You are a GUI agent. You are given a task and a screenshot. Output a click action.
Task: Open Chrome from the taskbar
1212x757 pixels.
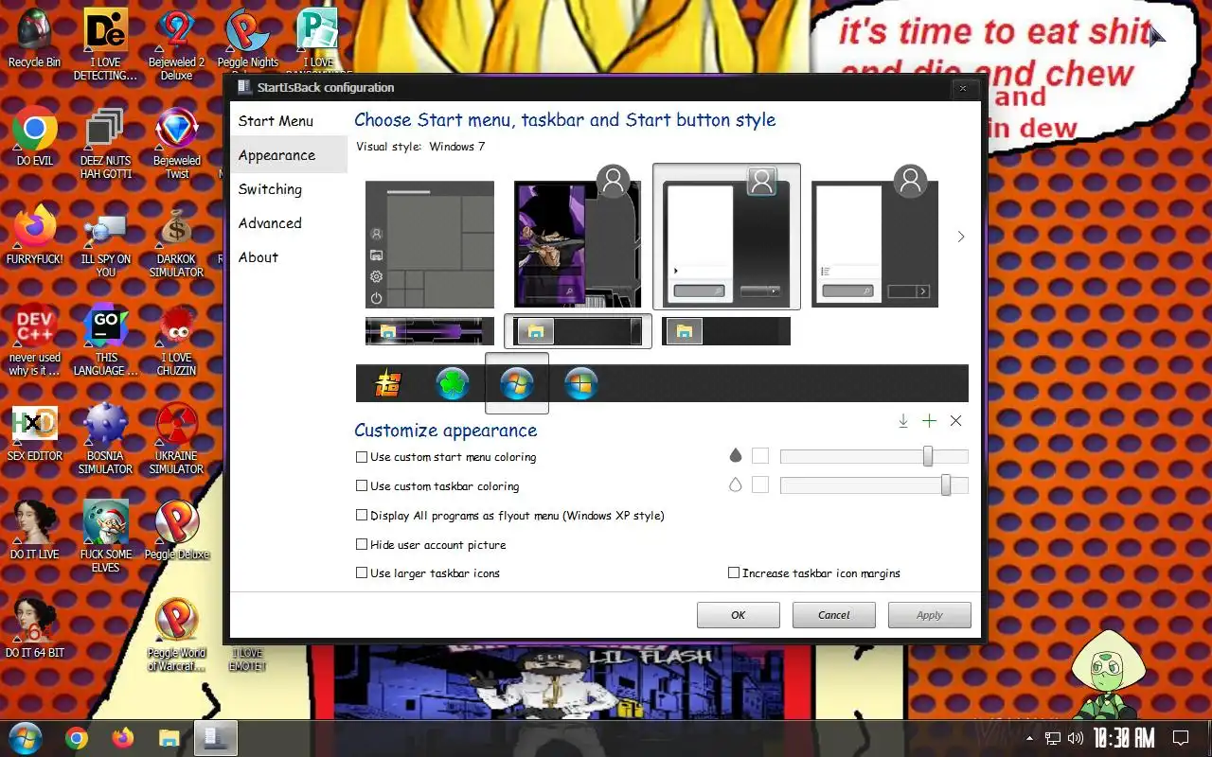(77, 738)
